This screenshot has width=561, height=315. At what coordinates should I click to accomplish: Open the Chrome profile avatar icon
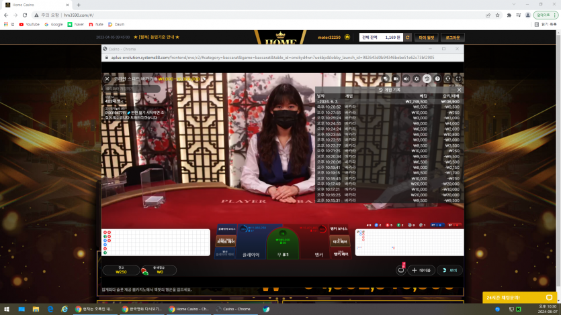pos(527,15)
